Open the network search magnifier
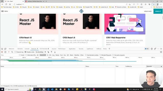This screenshot has width=163, height=91. click(x=12, y=52)
